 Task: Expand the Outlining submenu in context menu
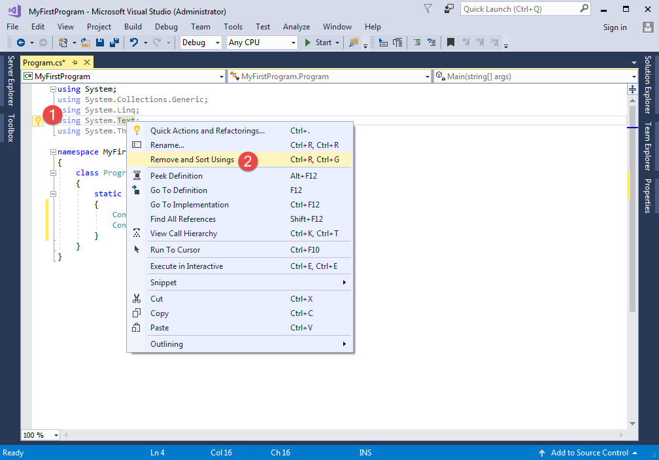[239, 344]
